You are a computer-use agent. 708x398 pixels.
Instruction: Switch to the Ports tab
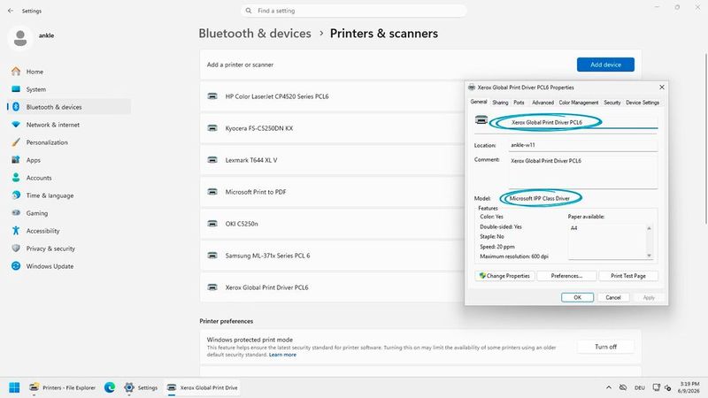pyautogui.click(x=519, y=103)
